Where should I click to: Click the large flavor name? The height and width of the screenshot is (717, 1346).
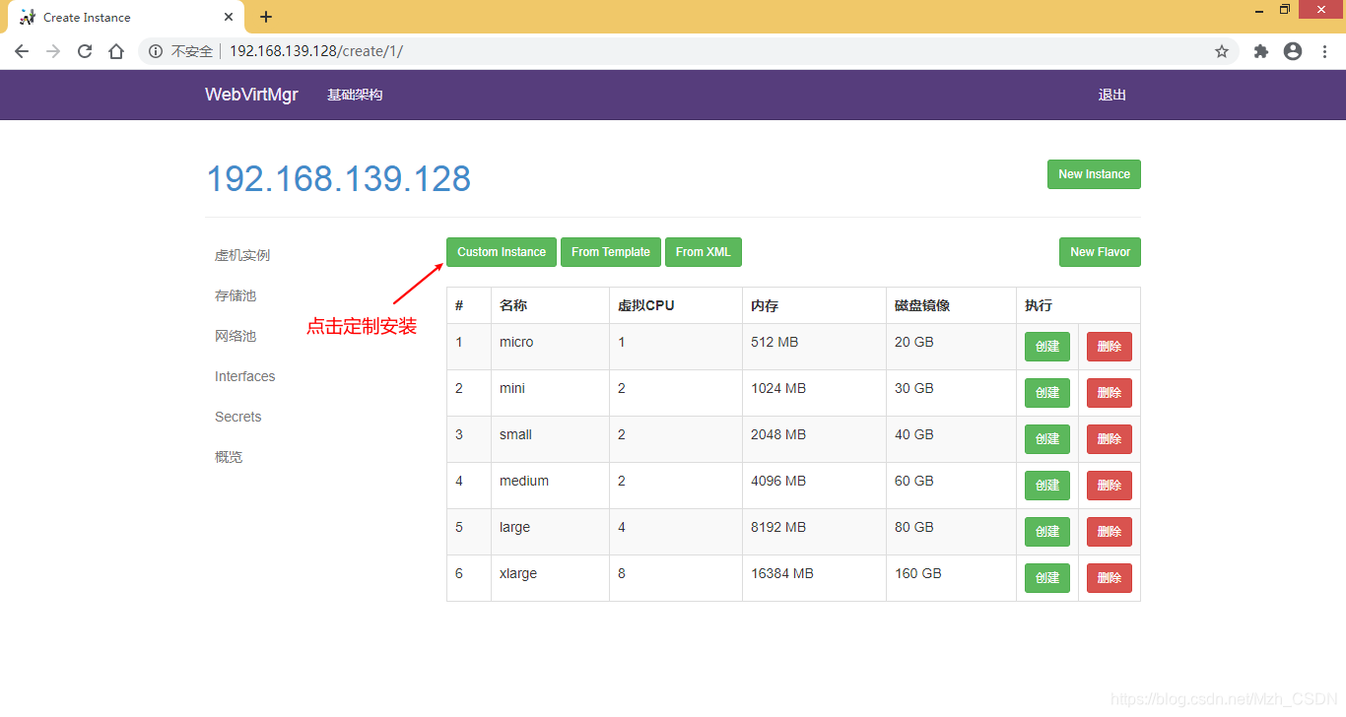tap(514, 527)
